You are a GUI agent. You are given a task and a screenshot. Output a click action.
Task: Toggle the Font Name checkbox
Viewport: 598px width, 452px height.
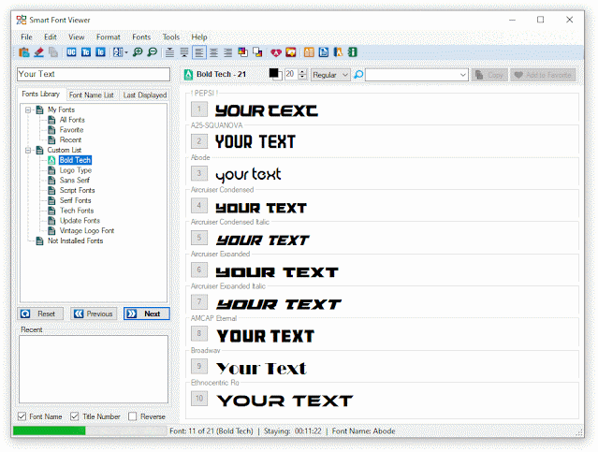tap(22, 416)
